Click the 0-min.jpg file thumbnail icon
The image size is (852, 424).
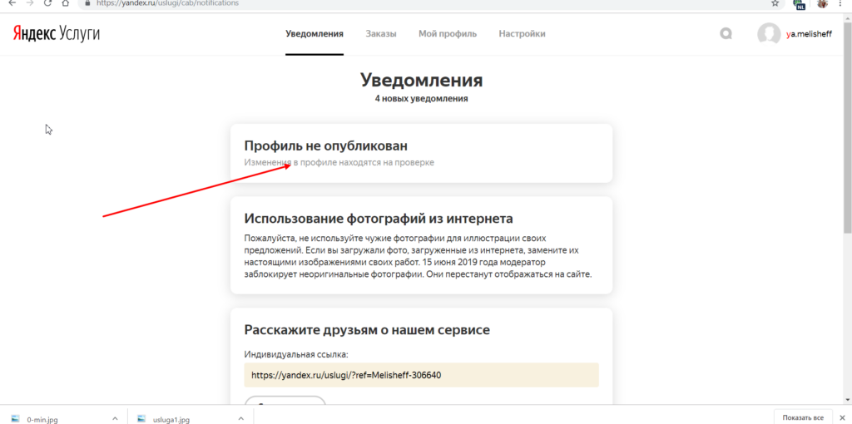(15, 418)
